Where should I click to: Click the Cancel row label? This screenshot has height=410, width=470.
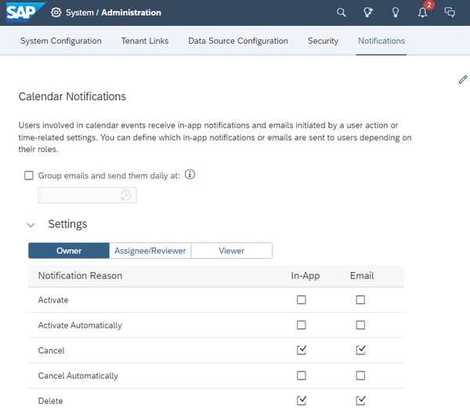(x=51, y=350)
